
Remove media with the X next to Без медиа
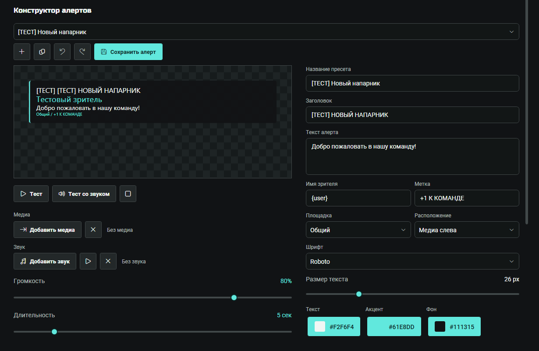coord(93,230)
